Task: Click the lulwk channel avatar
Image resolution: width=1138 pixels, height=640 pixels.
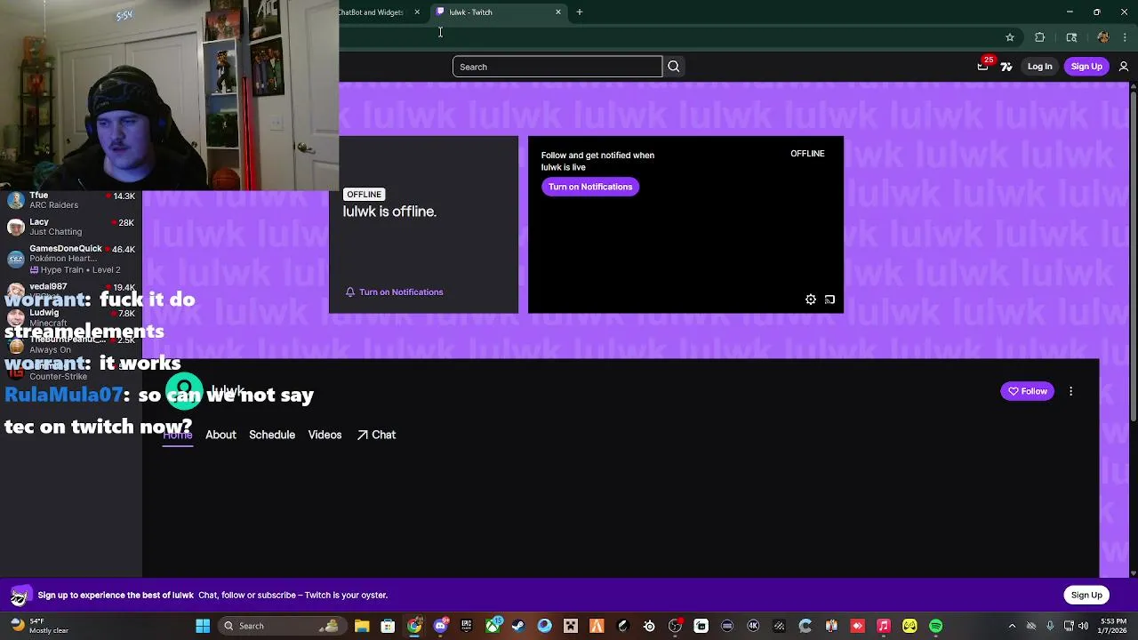Action: pyautogui.click(x=184, y=392)
